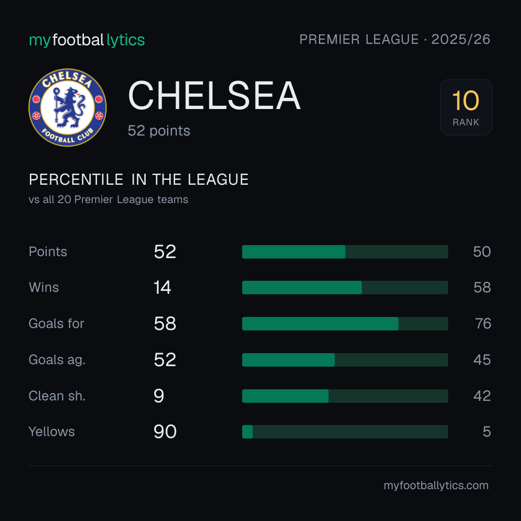Click the Goals ag. percentile bar
521x521 pixels.
pyautogui.click(x=345, y=360)
